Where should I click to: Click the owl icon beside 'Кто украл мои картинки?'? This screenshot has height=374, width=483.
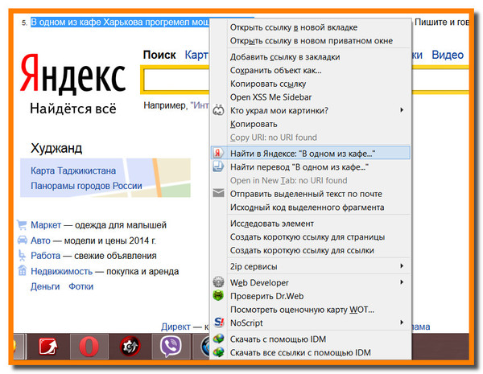pyautogui.click(x=218, y=110)
